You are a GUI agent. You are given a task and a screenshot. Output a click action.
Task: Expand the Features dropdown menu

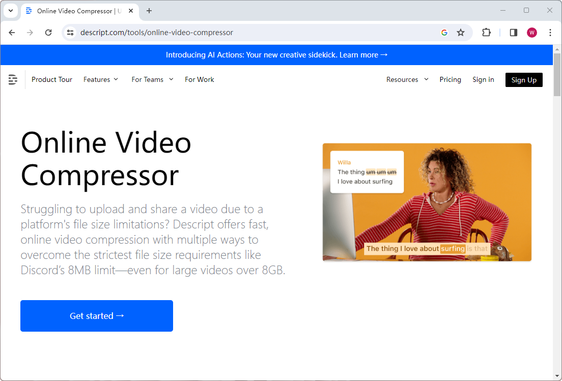(101, 79)
